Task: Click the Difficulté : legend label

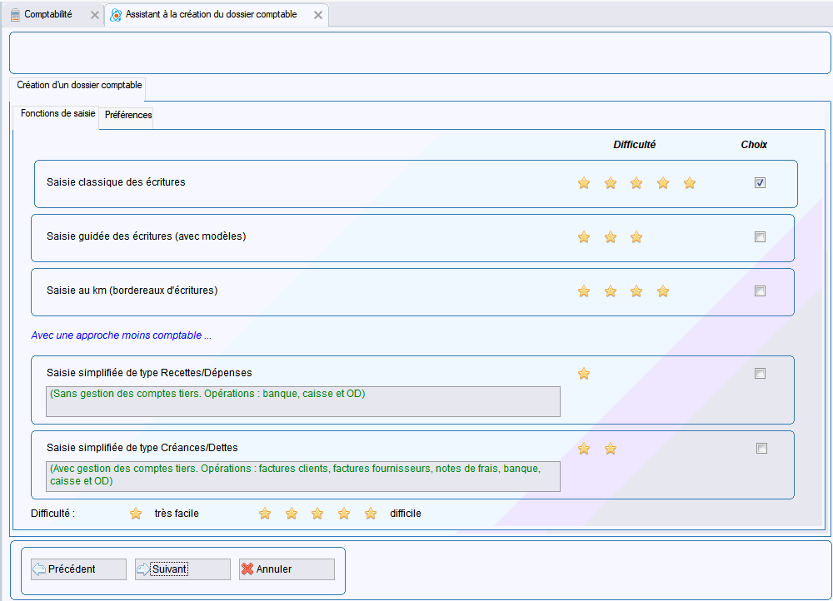Action: tap(52, 514)
